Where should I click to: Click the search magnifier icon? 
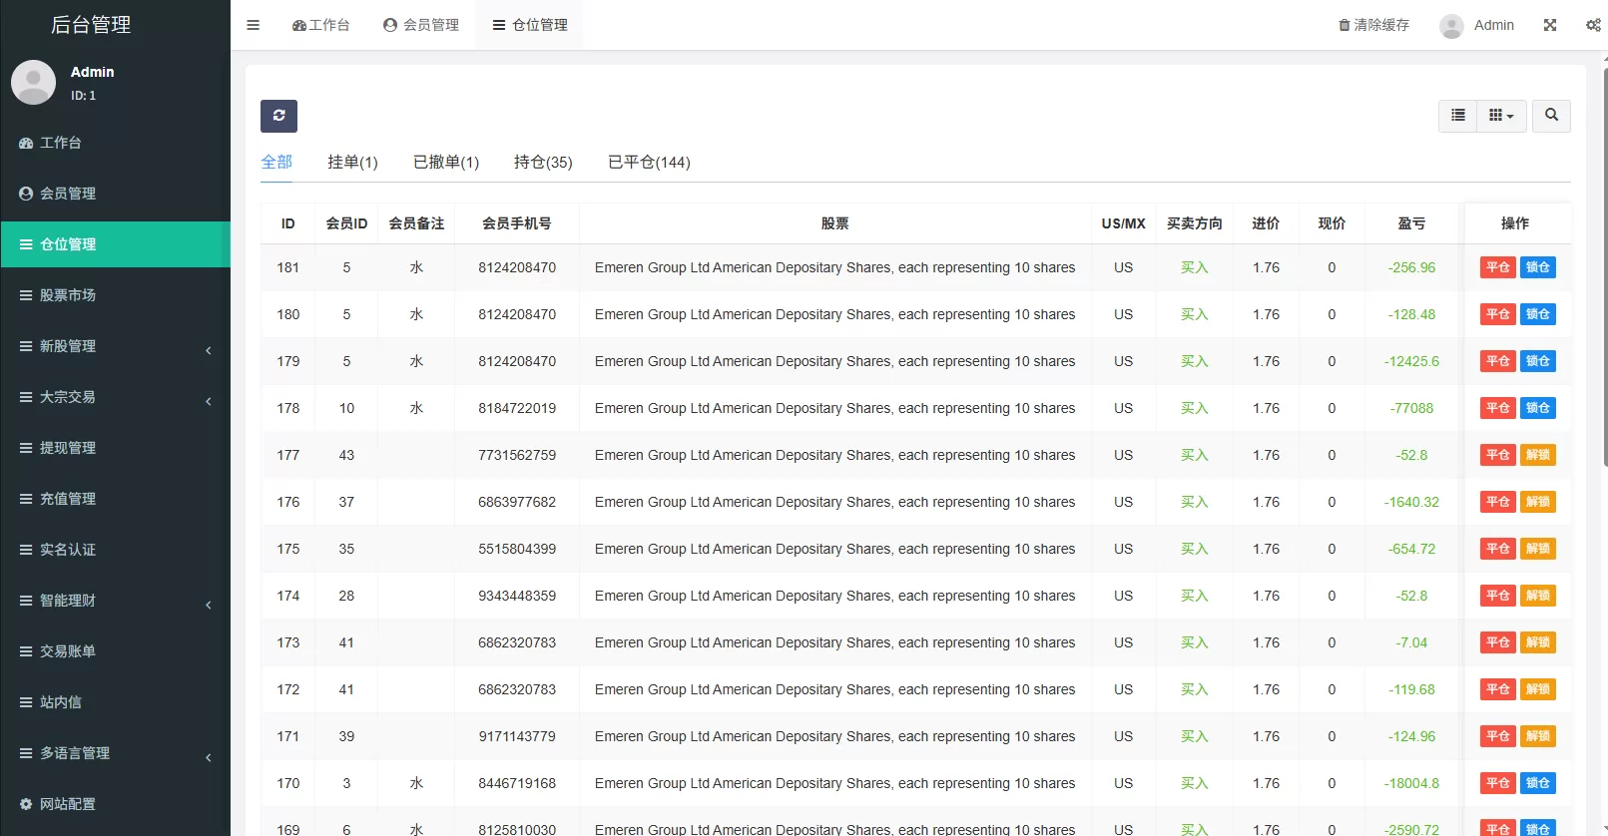coord(1551,116)
